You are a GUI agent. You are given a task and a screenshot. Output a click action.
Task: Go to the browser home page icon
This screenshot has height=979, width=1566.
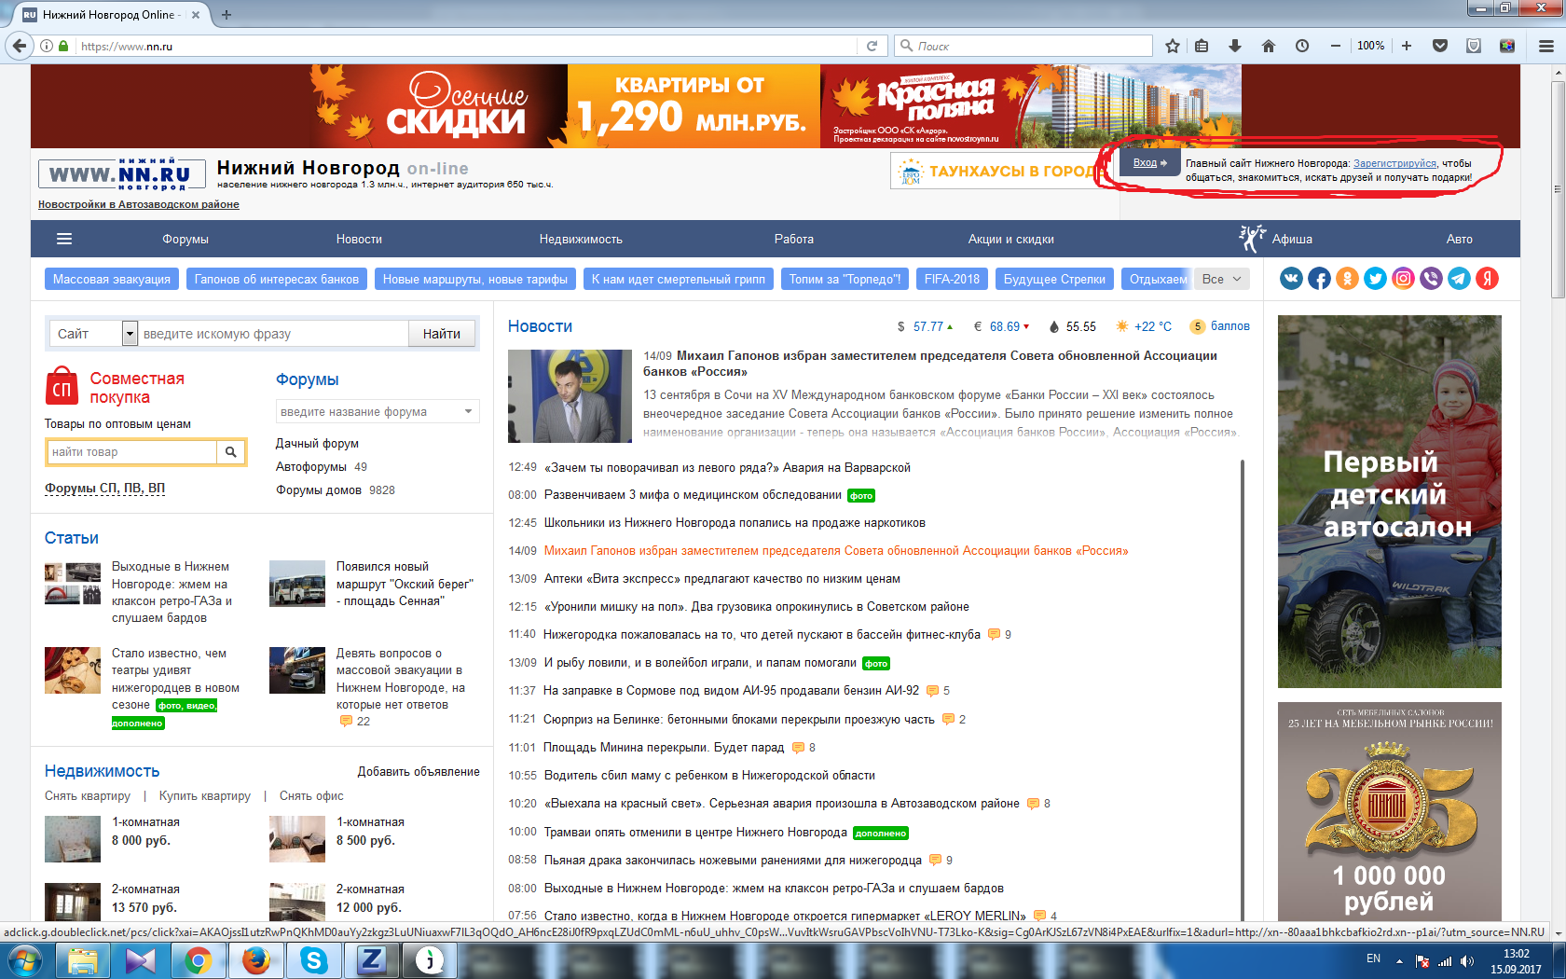point(1269,46)
